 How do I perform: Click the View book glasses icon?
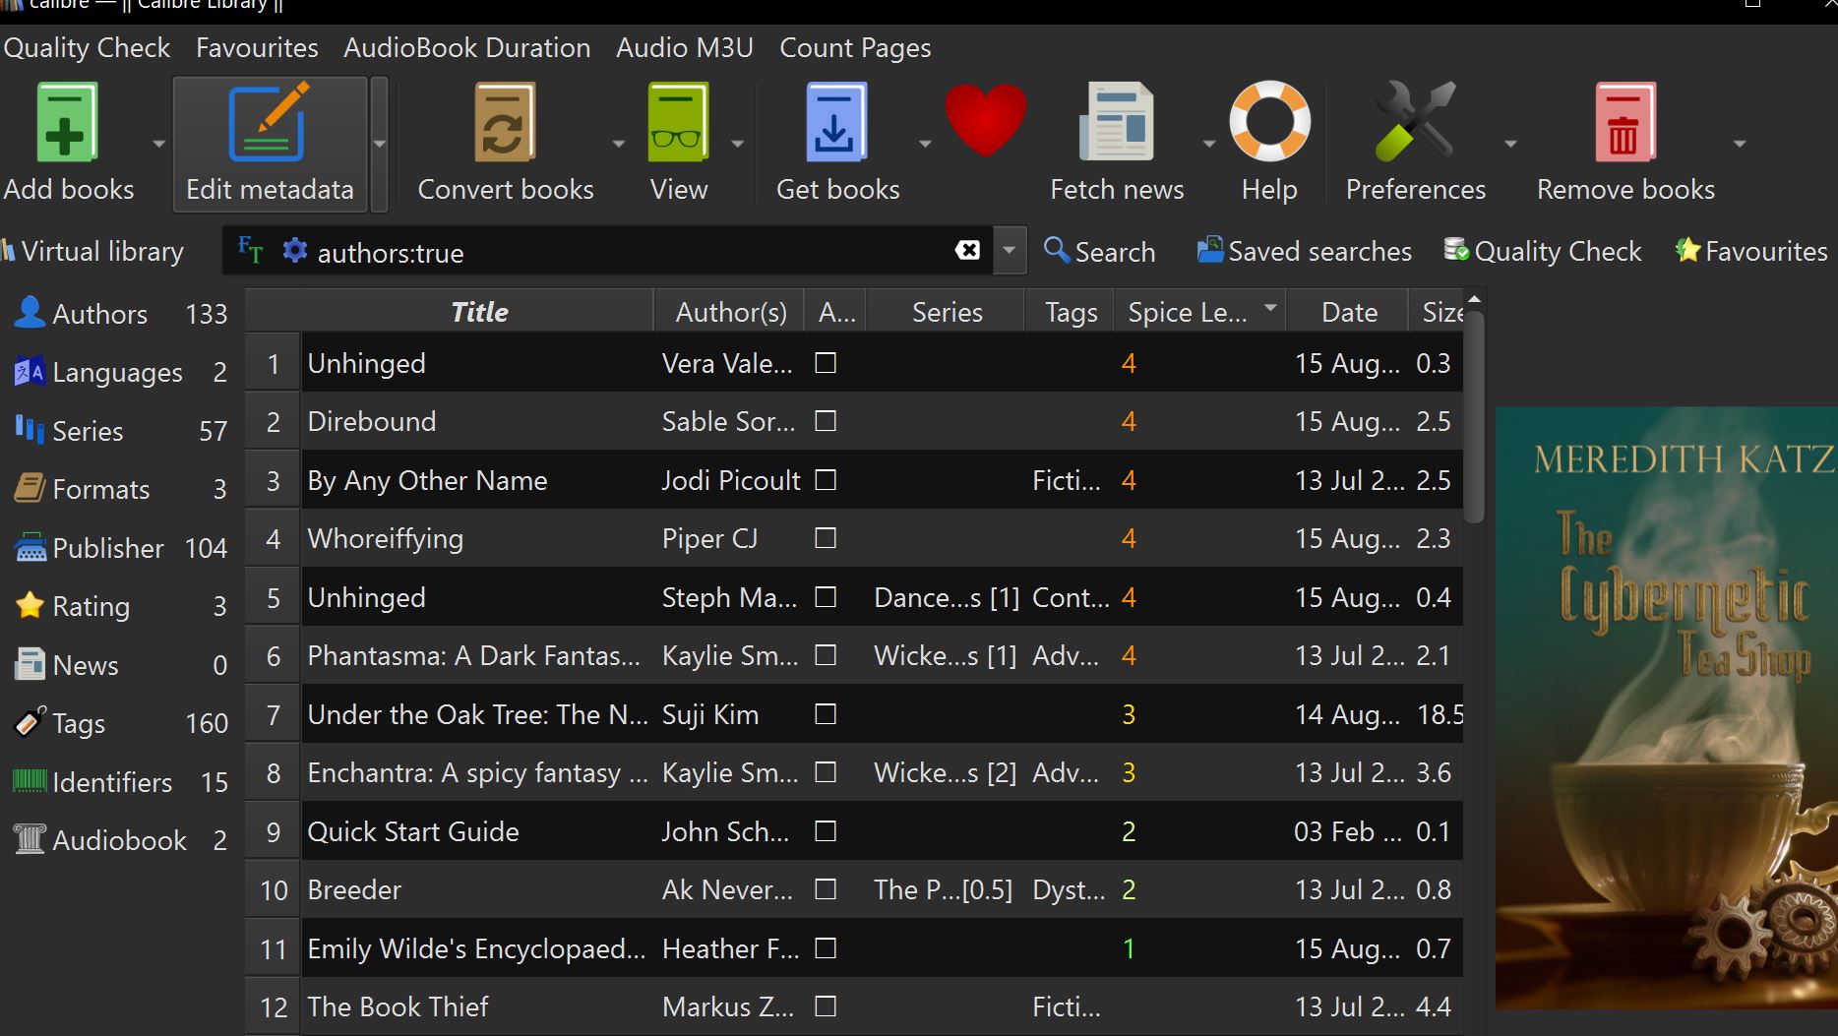click(678, 123)
